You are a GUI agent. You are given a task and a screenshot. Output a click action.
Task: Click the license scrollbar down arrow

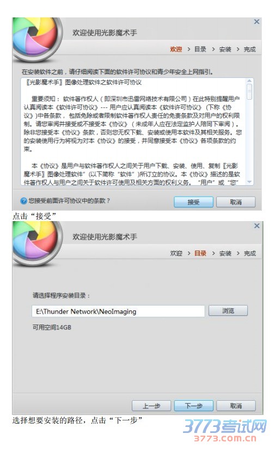click(249, 181)
